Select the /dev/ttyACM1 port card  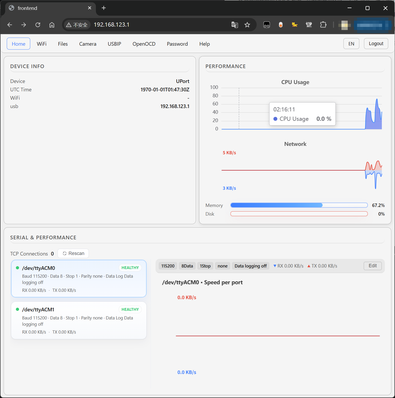[79, 320]
